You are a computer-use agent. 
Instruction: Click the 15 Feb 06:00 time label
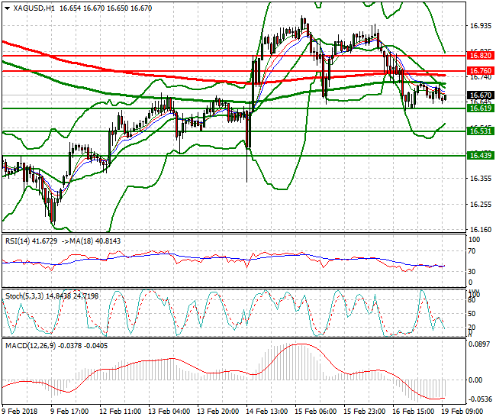point(316,412)
